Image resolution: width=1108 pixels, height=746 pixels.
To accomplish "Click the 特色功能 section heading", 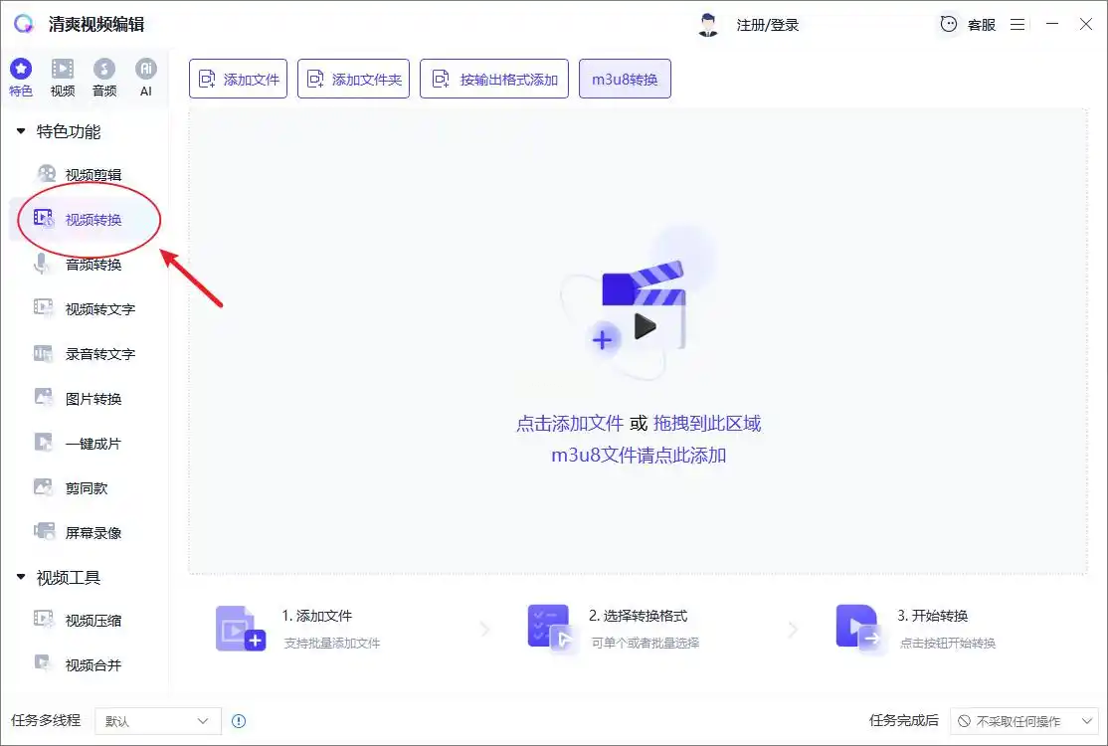I will 69,131.
